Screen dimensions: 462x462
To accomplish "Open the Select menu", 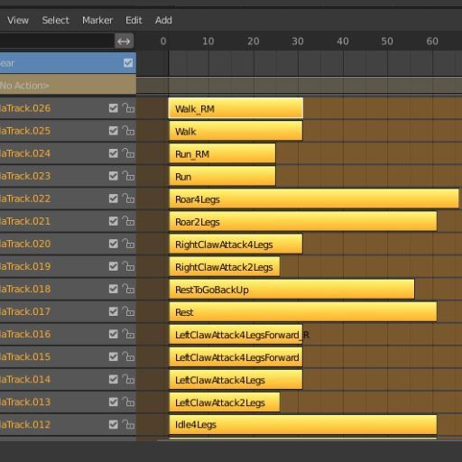I will [56, 20].
